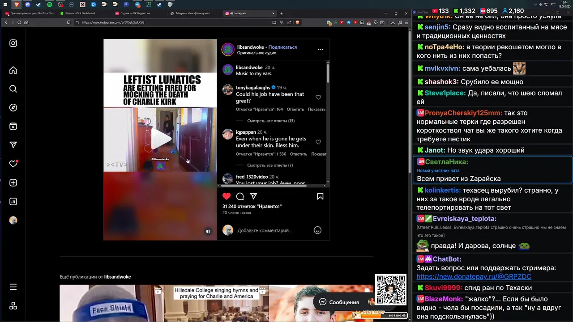The height and width of the screenshot is (322, 573).
Task: Open the Explore compass icon
Action: point(13,108)
